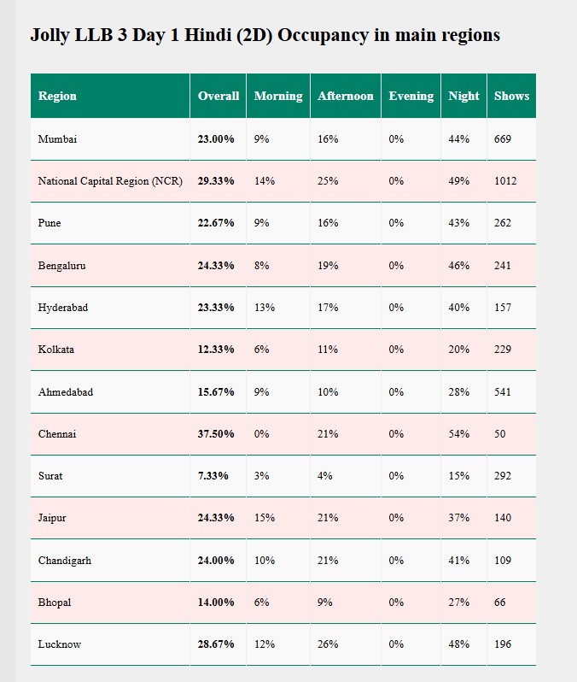Select the Afternoon column header
The width and height of the screenshot is (577, 682).
(x=345, y=96)
